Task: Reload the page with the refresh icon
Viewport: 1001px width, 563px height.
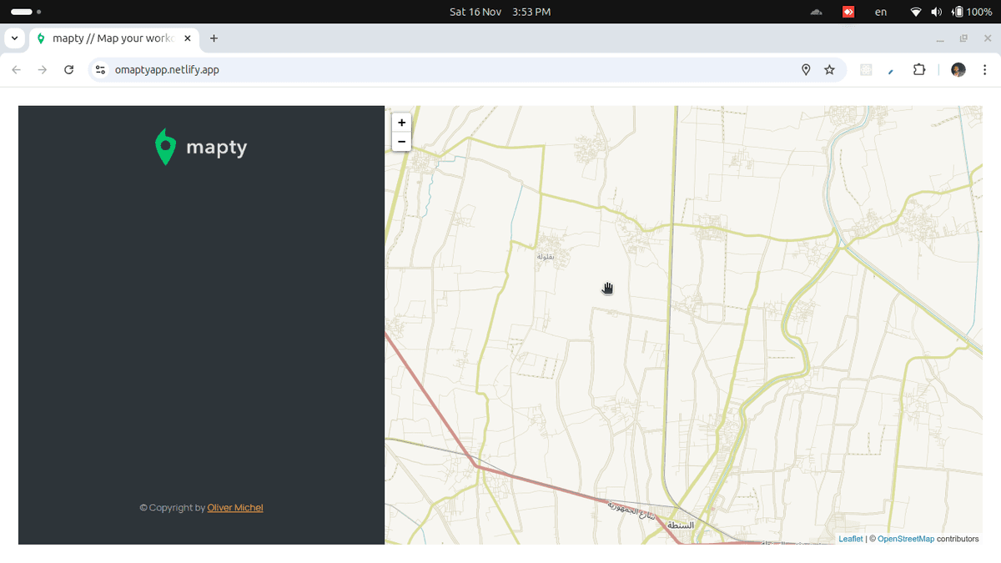Action: coord(69,70)
